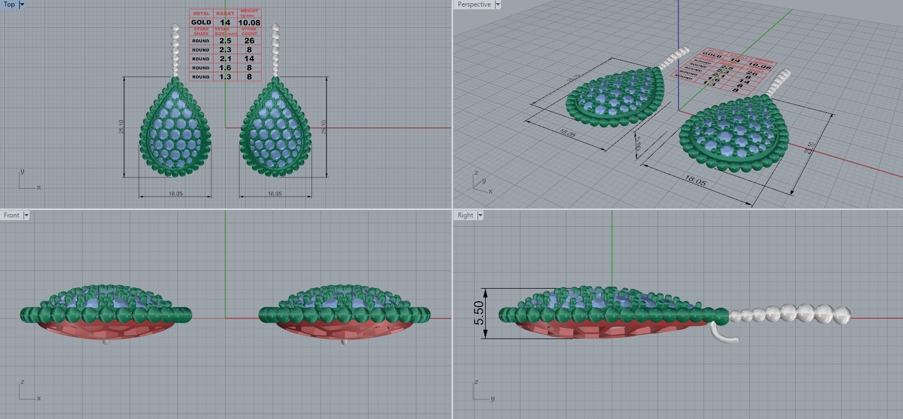
Task: Click the count 8 in the 2.3 row
Action: [249, 50]
